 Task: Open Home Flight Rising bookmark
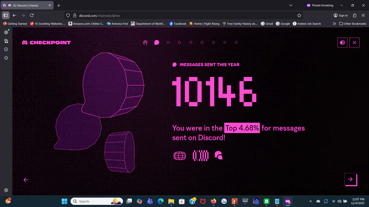pos(204,24)
